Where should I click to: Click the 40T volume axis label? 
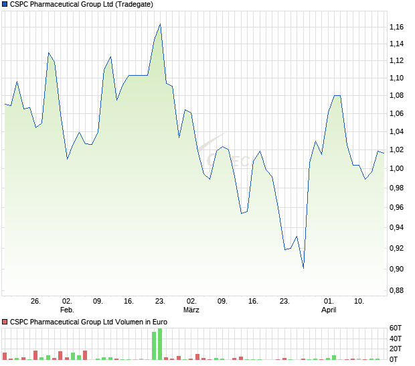[x=396, y=339]
